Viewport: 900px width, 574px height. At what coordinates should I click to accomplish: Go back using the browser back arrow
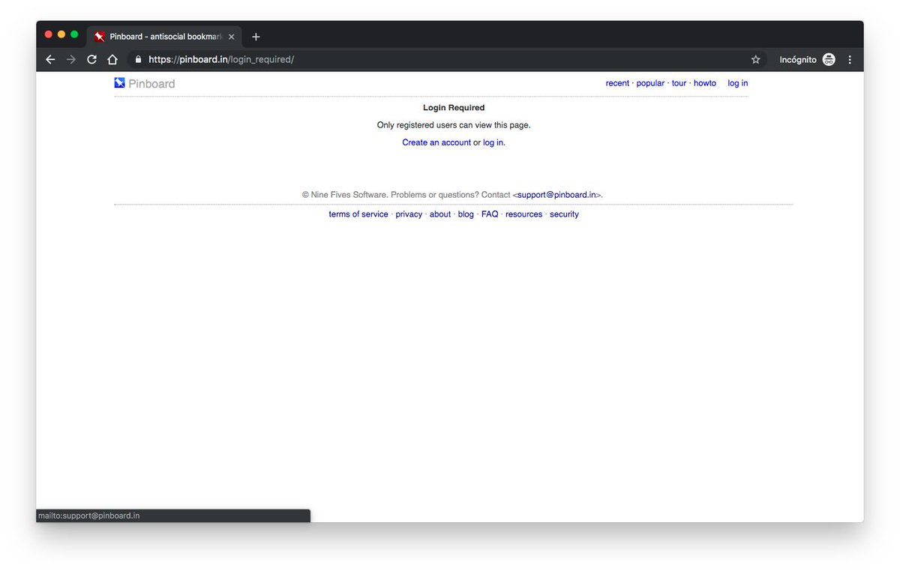[x=50, y=59]
